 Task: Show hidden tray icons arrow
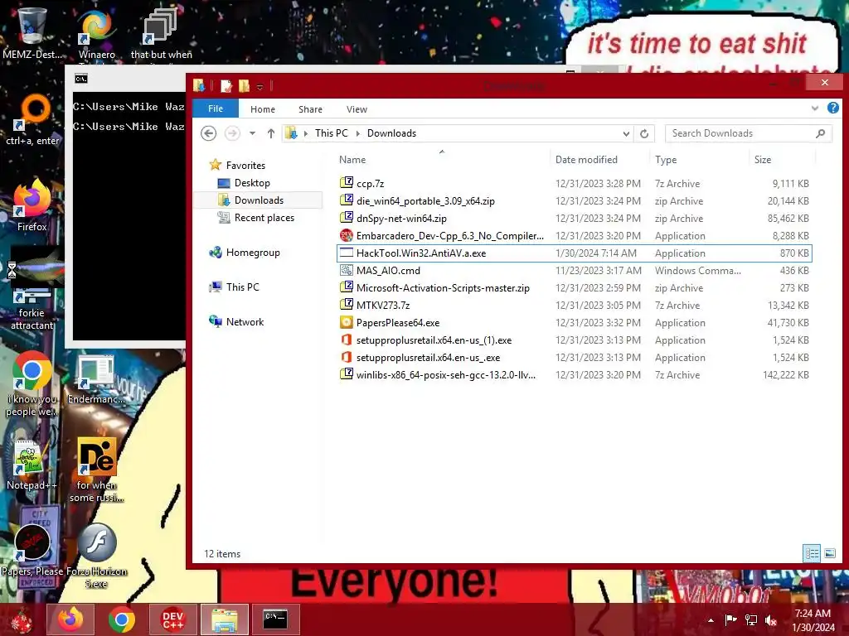point(711,620)
